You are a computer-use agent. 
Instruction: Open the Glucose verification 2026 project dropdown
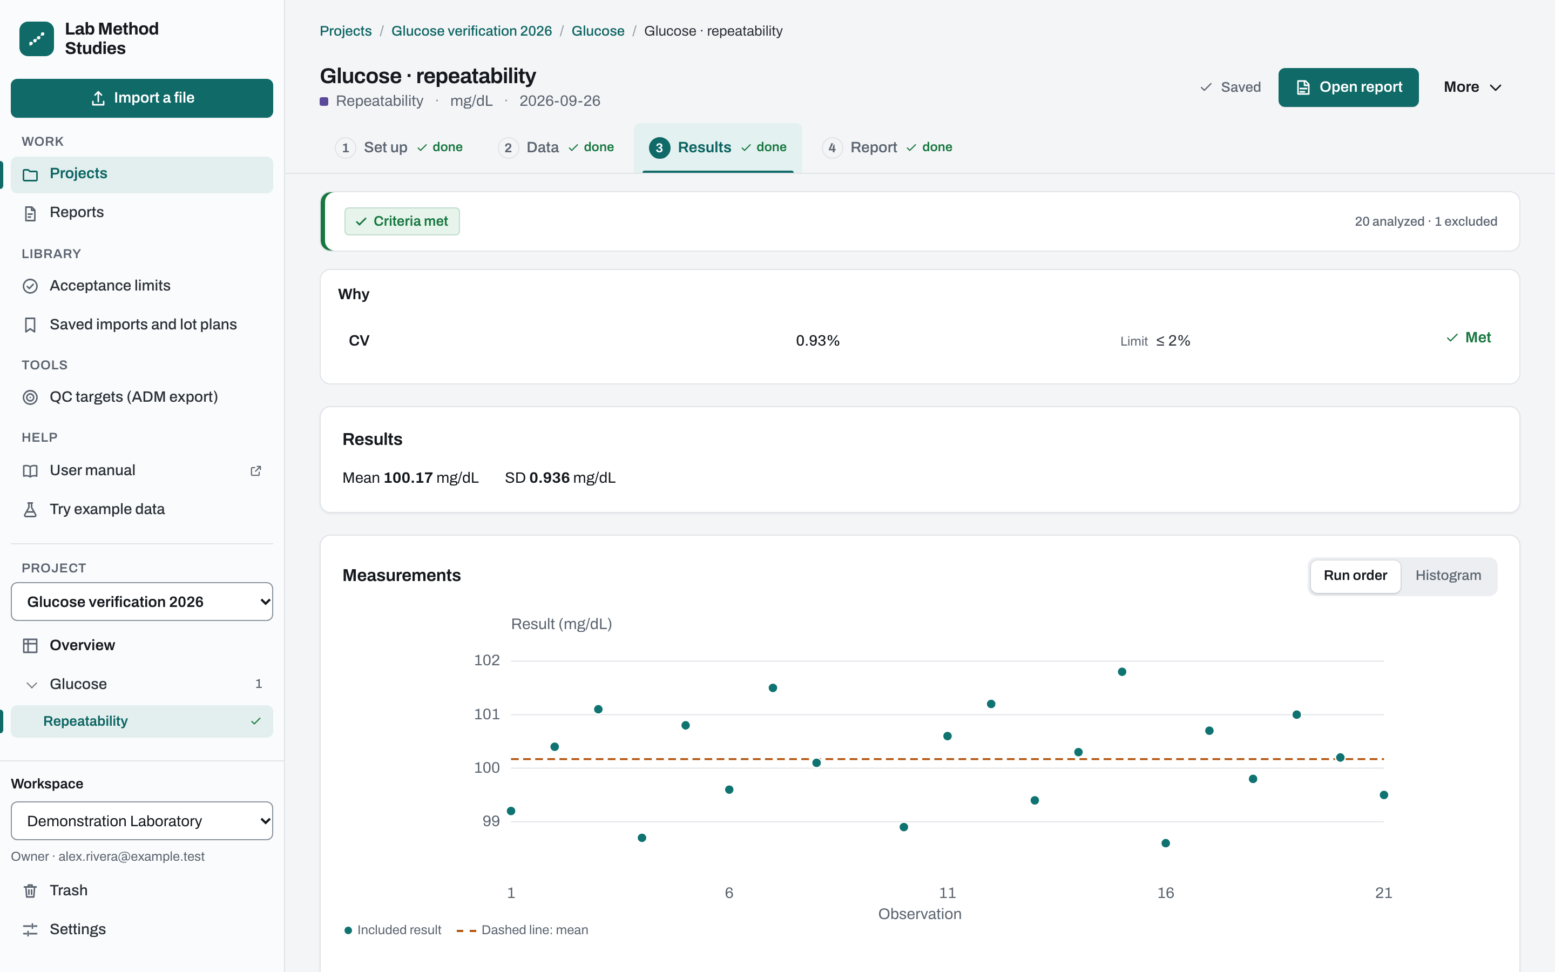(142, 602)
